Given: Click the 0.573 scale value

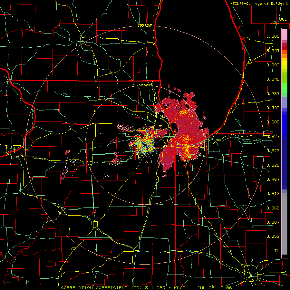Looking at the screenshot, I should (273, 151).
